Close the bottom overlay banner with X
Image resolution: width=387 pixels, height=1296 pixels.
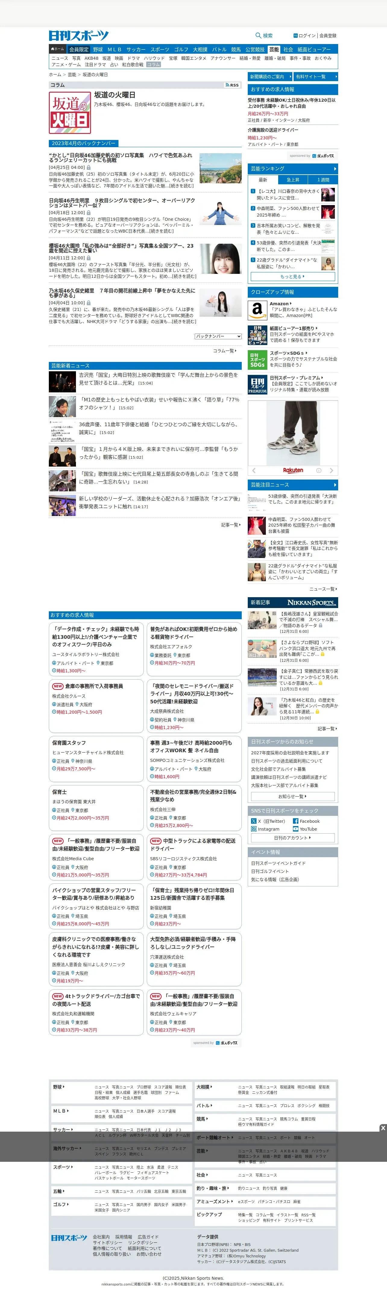[x=383, y=1128]
